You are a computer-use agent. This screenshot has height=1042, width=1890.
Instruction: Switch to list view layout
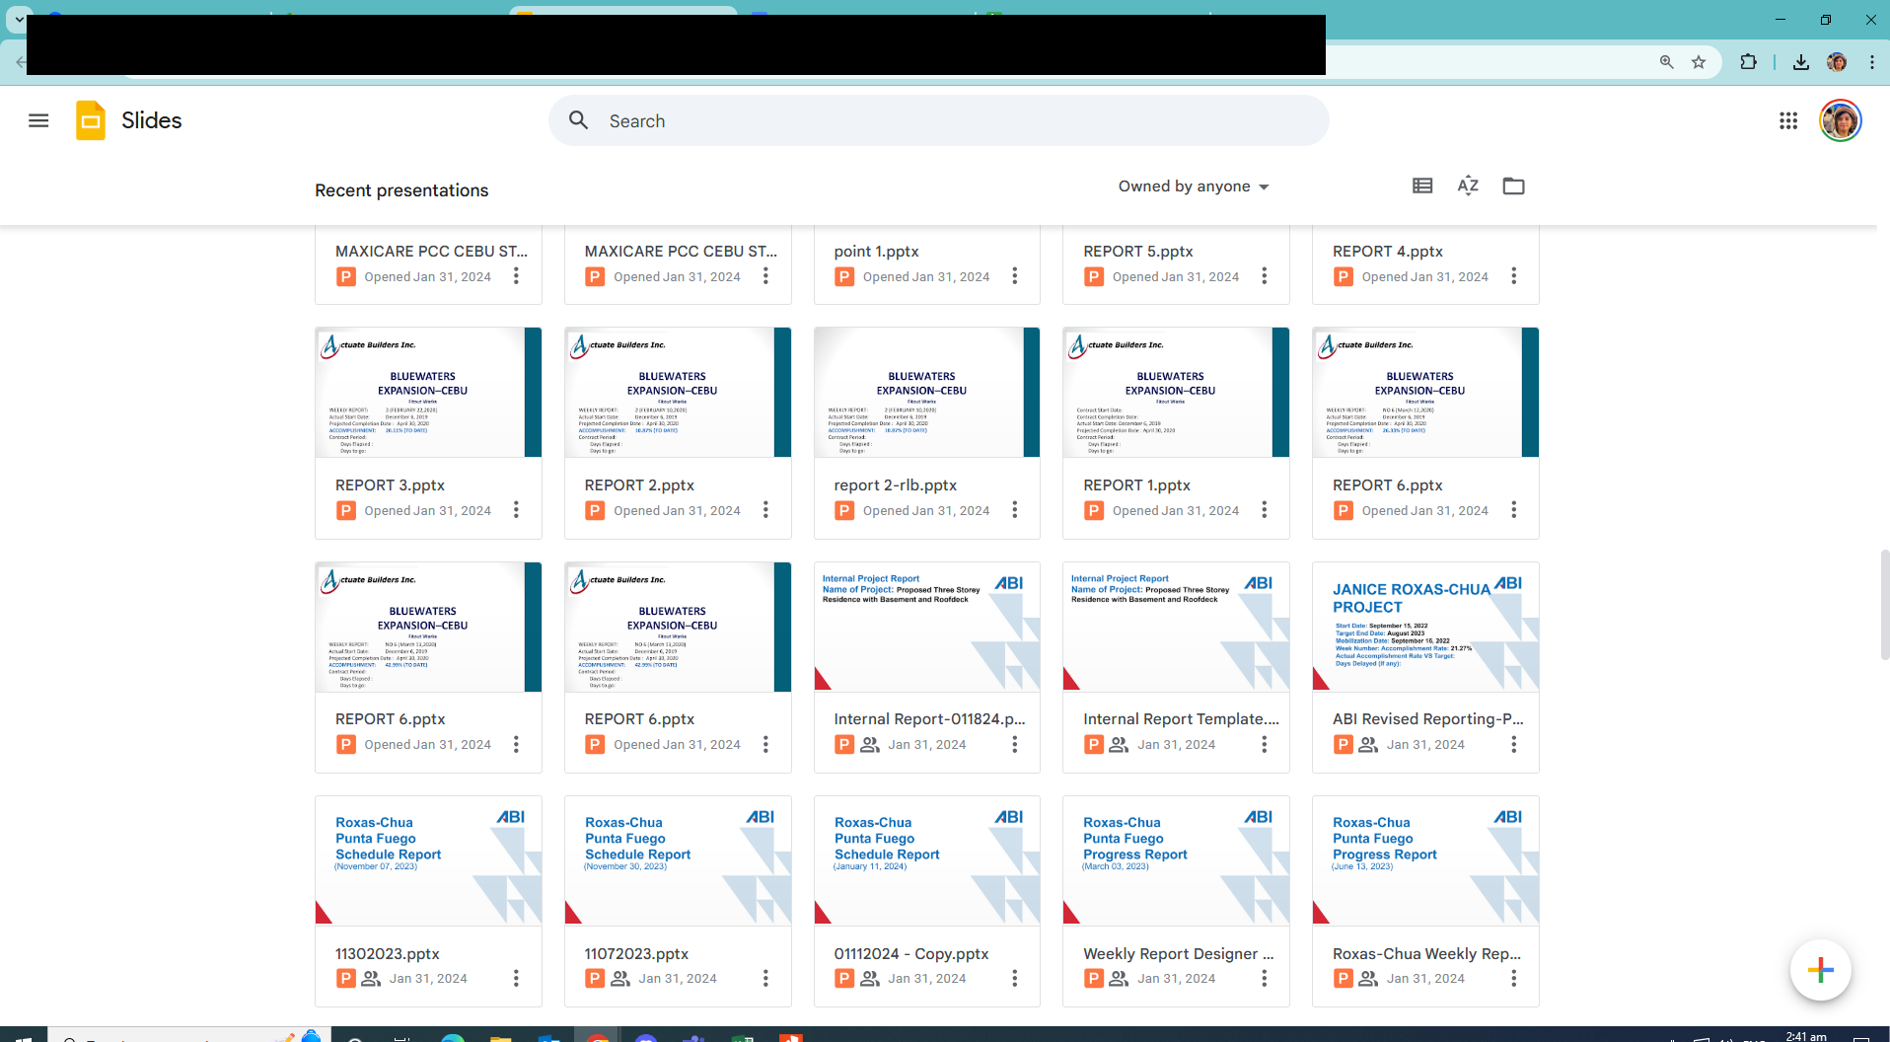point(1422,186)
